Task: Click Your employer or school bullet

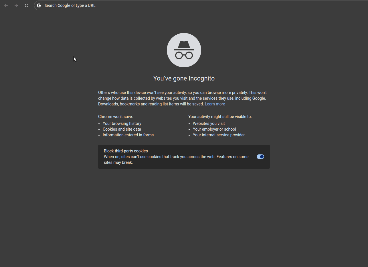Action: (x=214, y=129)
